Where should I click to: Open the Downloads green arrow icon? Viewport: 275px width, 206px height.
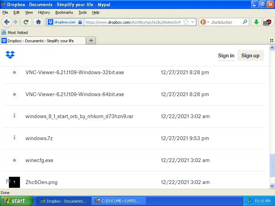256,22
